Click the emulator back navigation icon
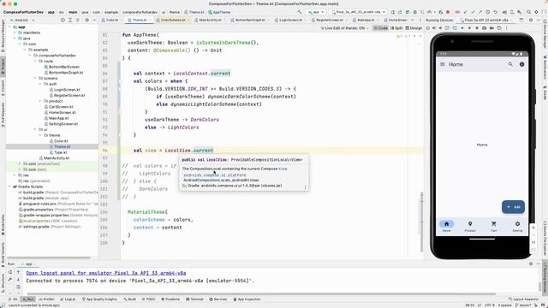 pyautogui.click(x=462, y=28)
